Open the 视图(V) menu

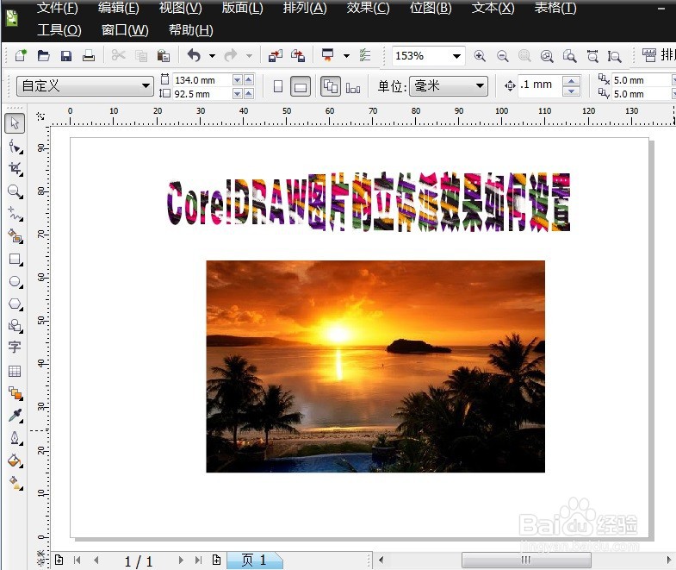click(x=180, y=8)
